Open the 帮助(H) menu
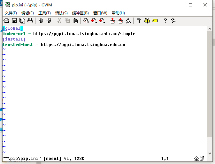 (118, 13)
